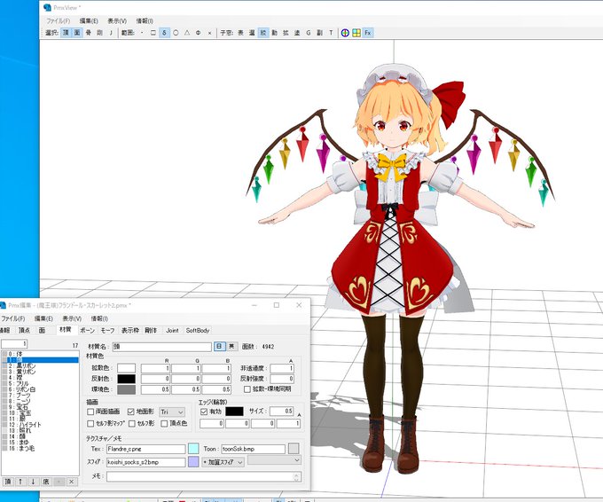Open the 選 sub-window from toolbar
603x502 pixels.
pyautogui.click(x=252, y=33)
